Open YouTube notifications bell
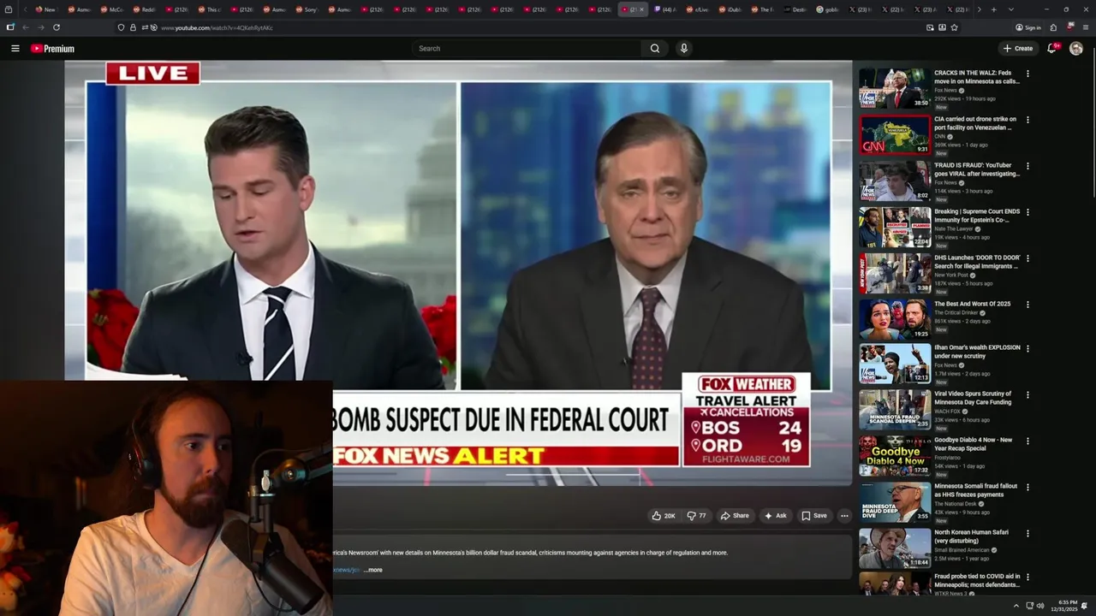1096x616 pixels. [x=1052, y=49]
